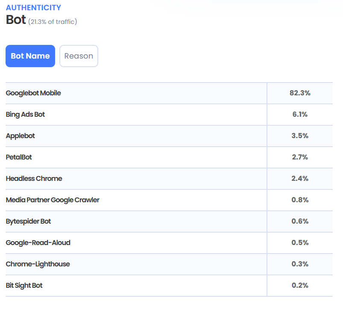Click the PetalBot entry
Screen dimensions: 343x310
19,157
